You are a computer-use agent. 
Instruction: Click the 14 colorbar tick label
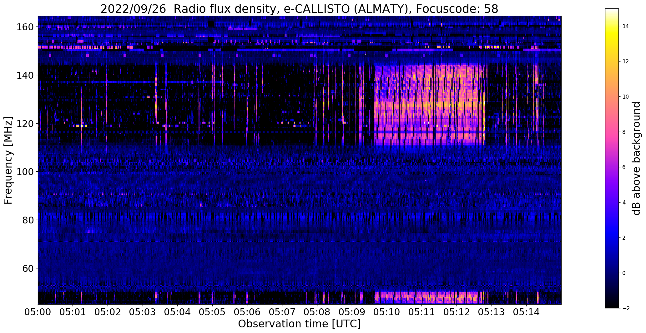pyautogui.click(x=626, y=26)
